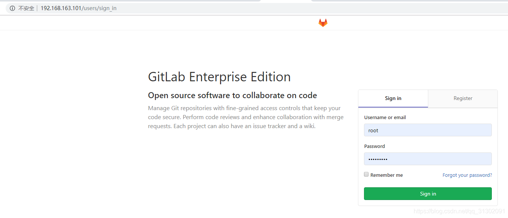Select the browser address bar URL
508x218 pixels.
pos(79,8)
